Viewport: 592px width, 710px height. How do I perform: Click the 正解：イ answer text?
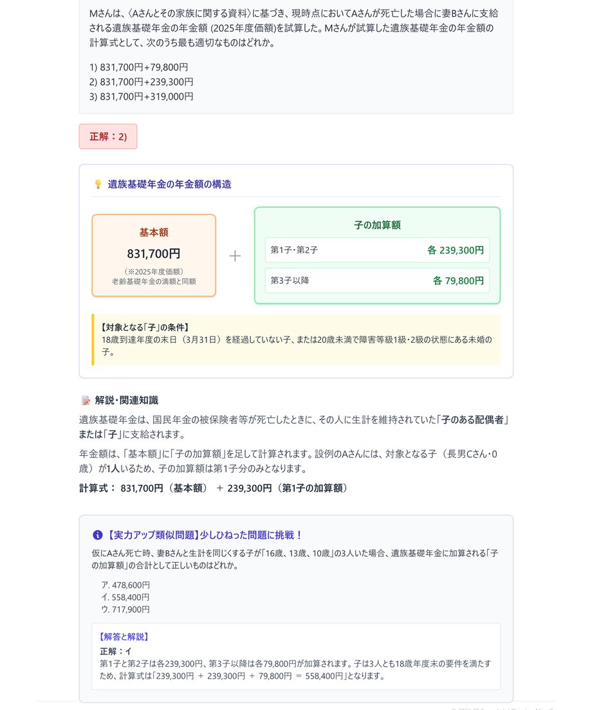coord(115,651)
